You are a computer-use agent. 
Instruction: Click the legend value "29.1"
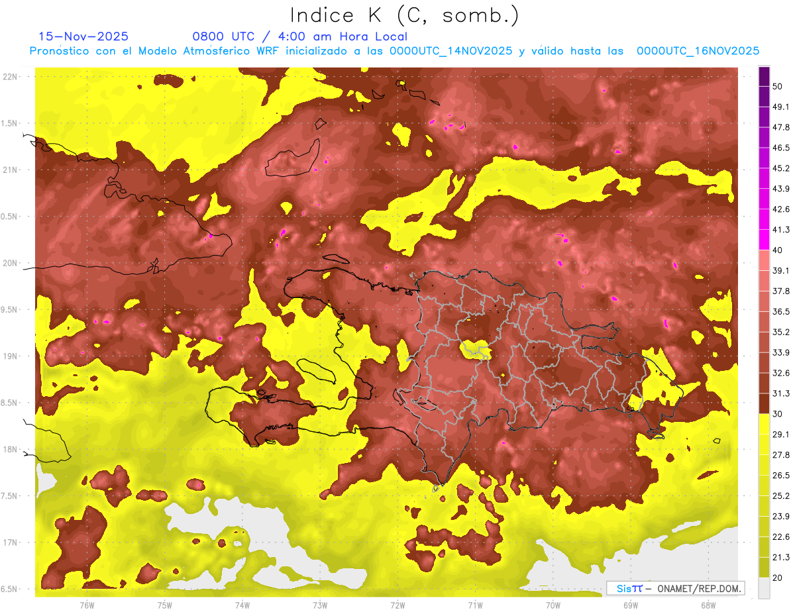pos(780,434)
